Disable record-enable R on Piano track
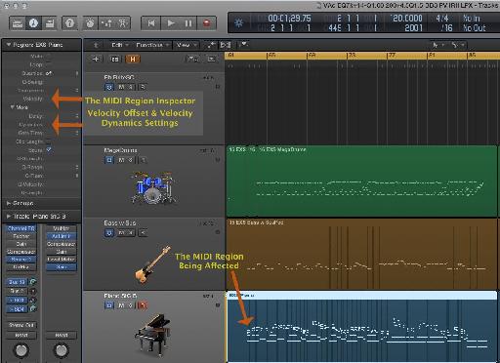Screen dimensions: 500x363 tap(143, 305)
